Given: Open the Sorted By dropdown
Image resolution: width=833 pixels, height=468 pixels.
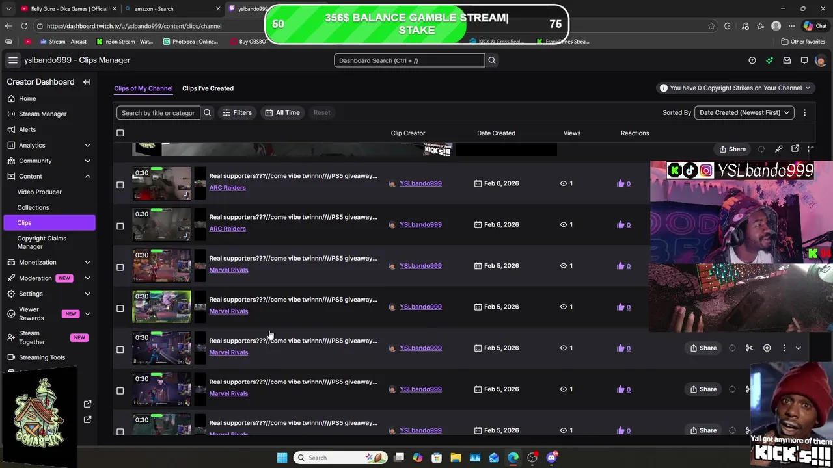Looking at the screenshot, I should 744,113.
